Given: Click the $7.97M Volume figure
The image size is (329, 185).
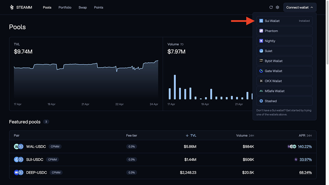Looking at the screenshot, I should click(x=176, y=51).
